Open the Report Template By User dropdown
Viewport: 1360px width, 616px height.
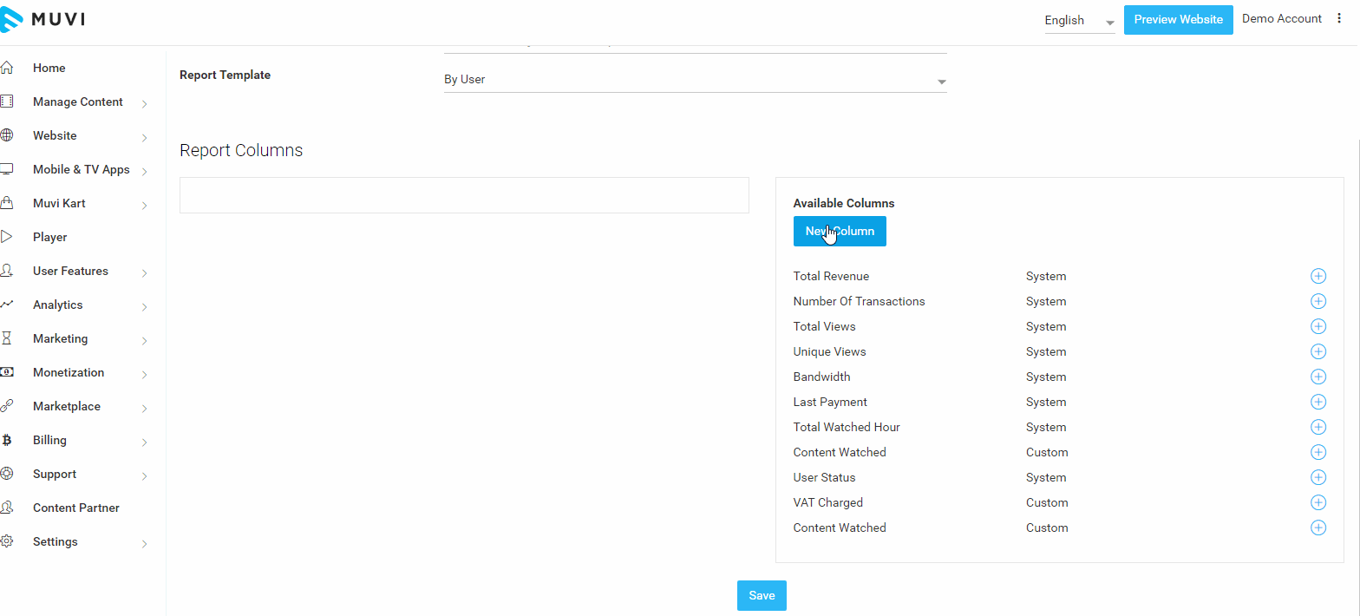point(695,80)
